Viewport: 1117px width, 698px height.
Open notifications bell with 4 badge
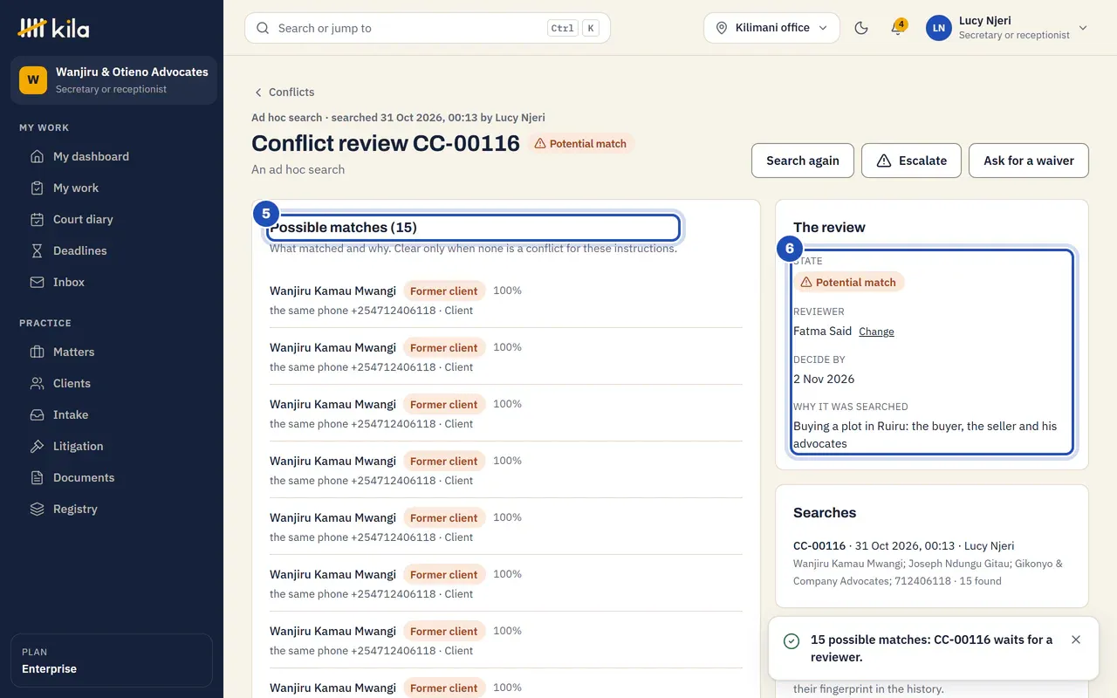pos(897,28)
